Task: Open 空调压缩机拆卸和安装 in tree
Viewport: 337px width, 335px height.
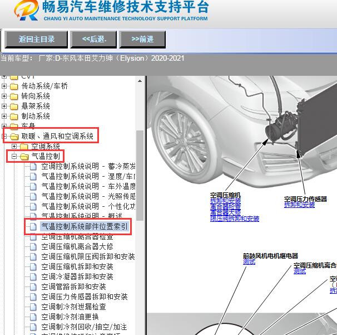Action: [77, 266]
